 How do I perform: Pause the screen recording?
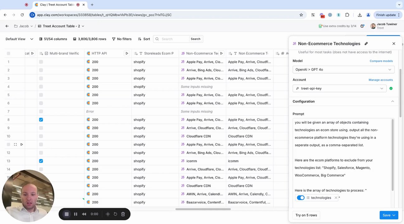(75, 214)
